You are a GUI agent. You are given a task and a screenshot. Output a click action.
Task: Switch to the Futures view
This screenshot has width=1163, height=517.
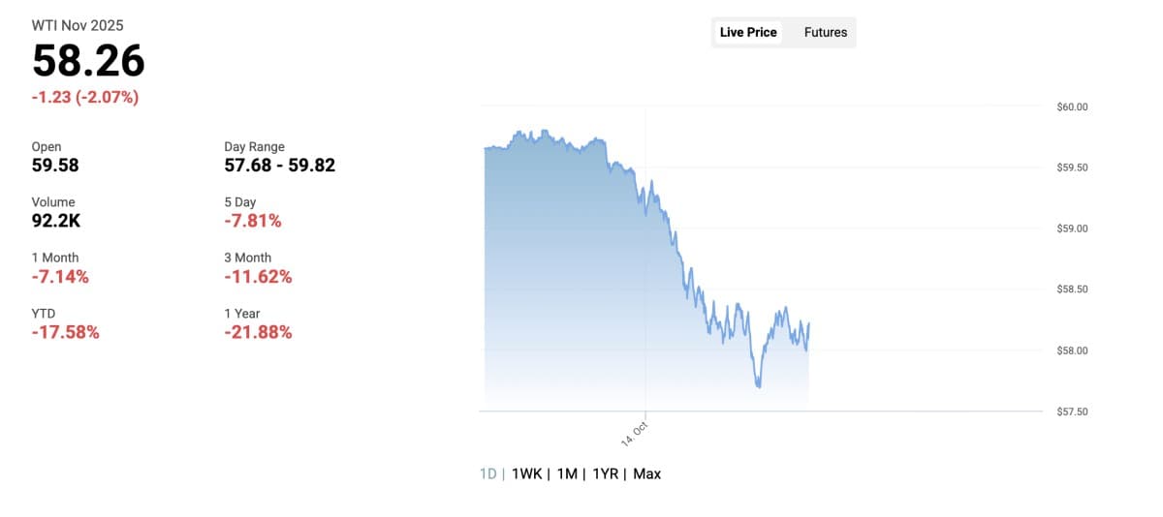pos(826,32)
